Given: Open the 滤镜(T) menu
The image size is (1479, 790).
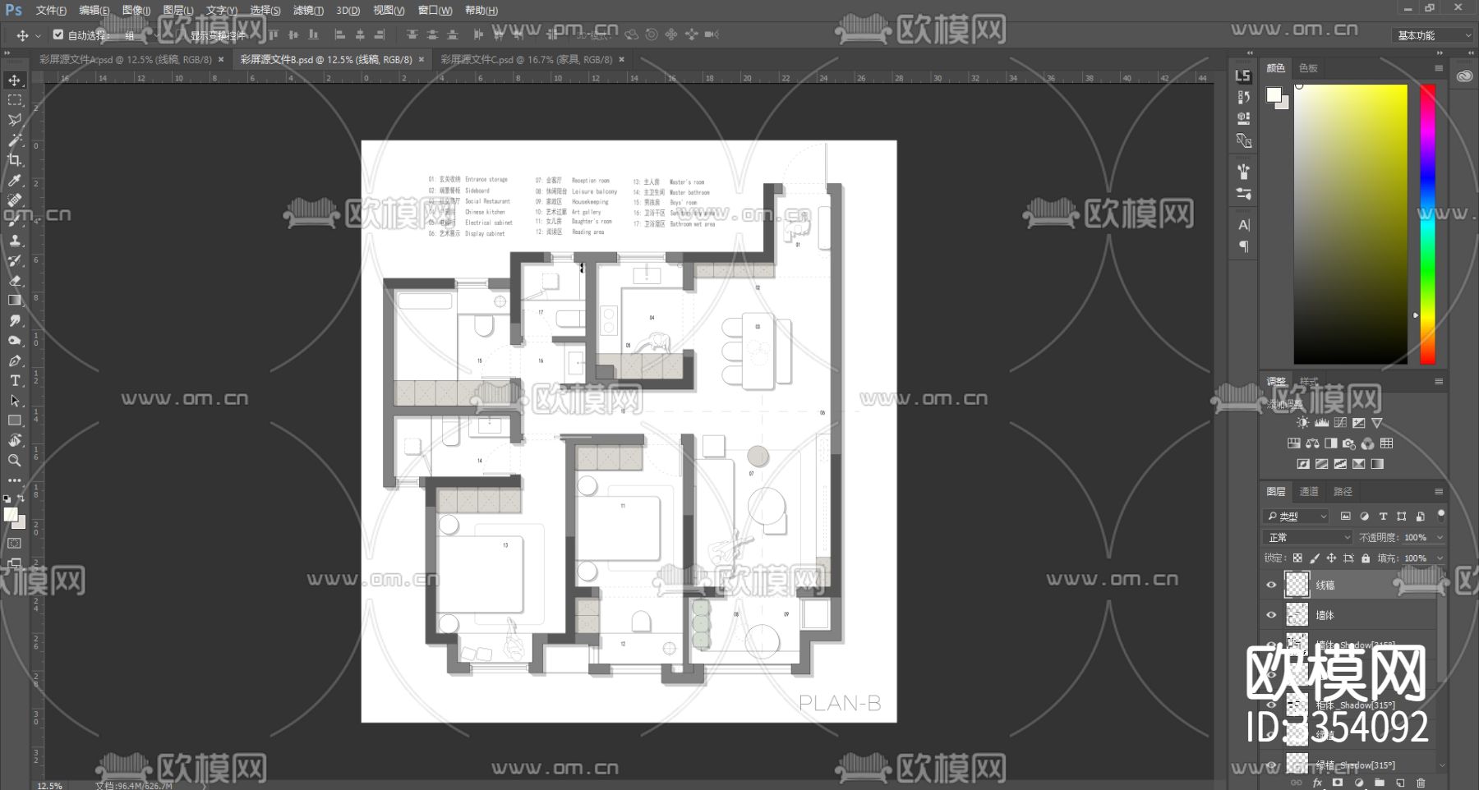Looking at the screenshot, I should pos(308,11).
